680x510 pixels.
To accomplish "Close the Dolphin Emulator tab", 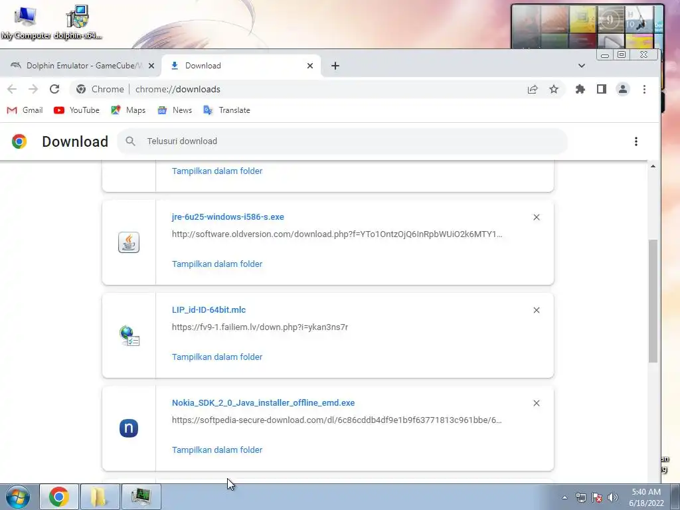I will pyautogui.click(x=151, y=66).
